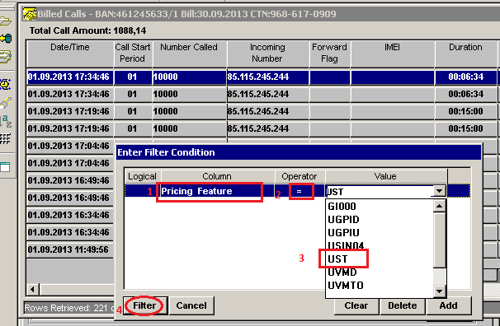Click the table horizontal scroll-left arrow
Viewport: 500px width, 326px height.
32,290
